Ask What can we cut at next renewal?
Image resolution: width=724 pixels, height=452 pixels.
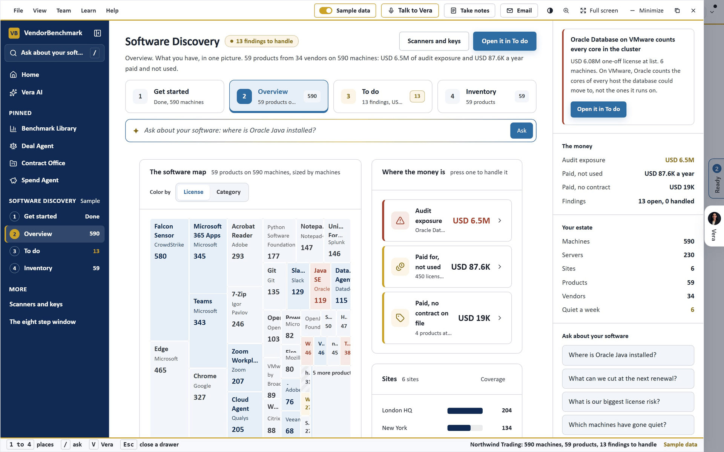coord(628,379)
